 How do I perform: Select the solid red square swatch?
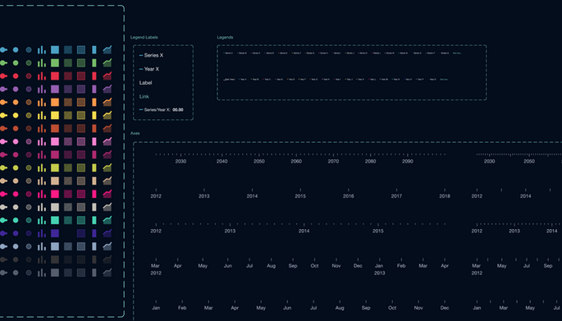point(55,76)
